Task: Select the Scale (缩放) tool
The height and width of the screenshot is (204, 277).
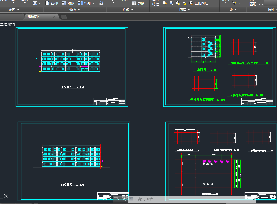Action: pyautogui.click(x=64, y=3)
